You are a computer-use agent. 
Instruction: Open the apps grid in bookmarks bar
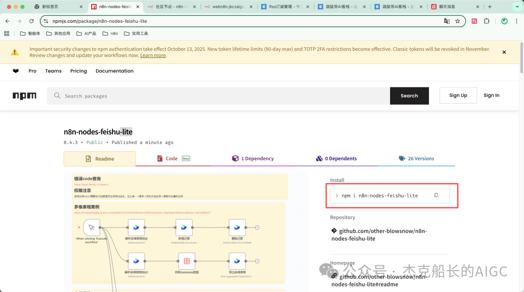coord(7,33)
